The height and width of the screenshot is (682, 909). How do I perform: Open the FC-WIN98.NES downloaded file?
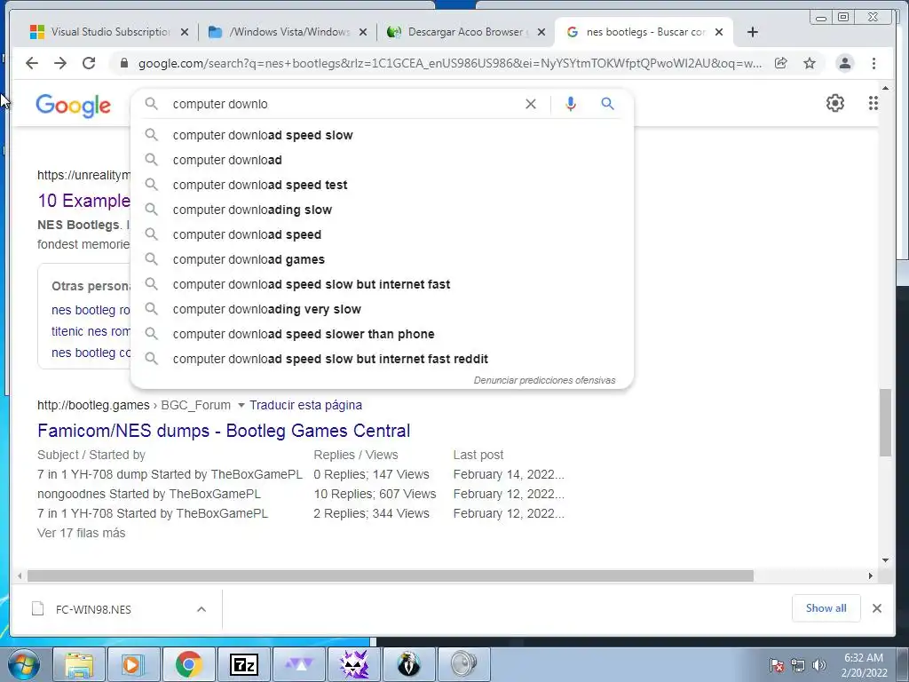92,609
